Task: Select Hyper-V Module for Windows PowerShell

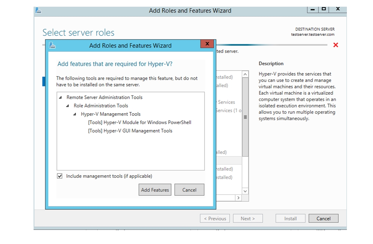Action: (x=140, y=122)
